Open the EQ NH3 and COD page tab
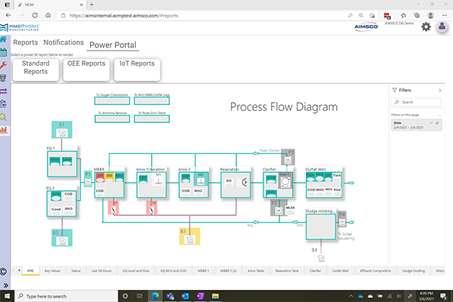Screen dimensions: 453x302 (174, 271)
